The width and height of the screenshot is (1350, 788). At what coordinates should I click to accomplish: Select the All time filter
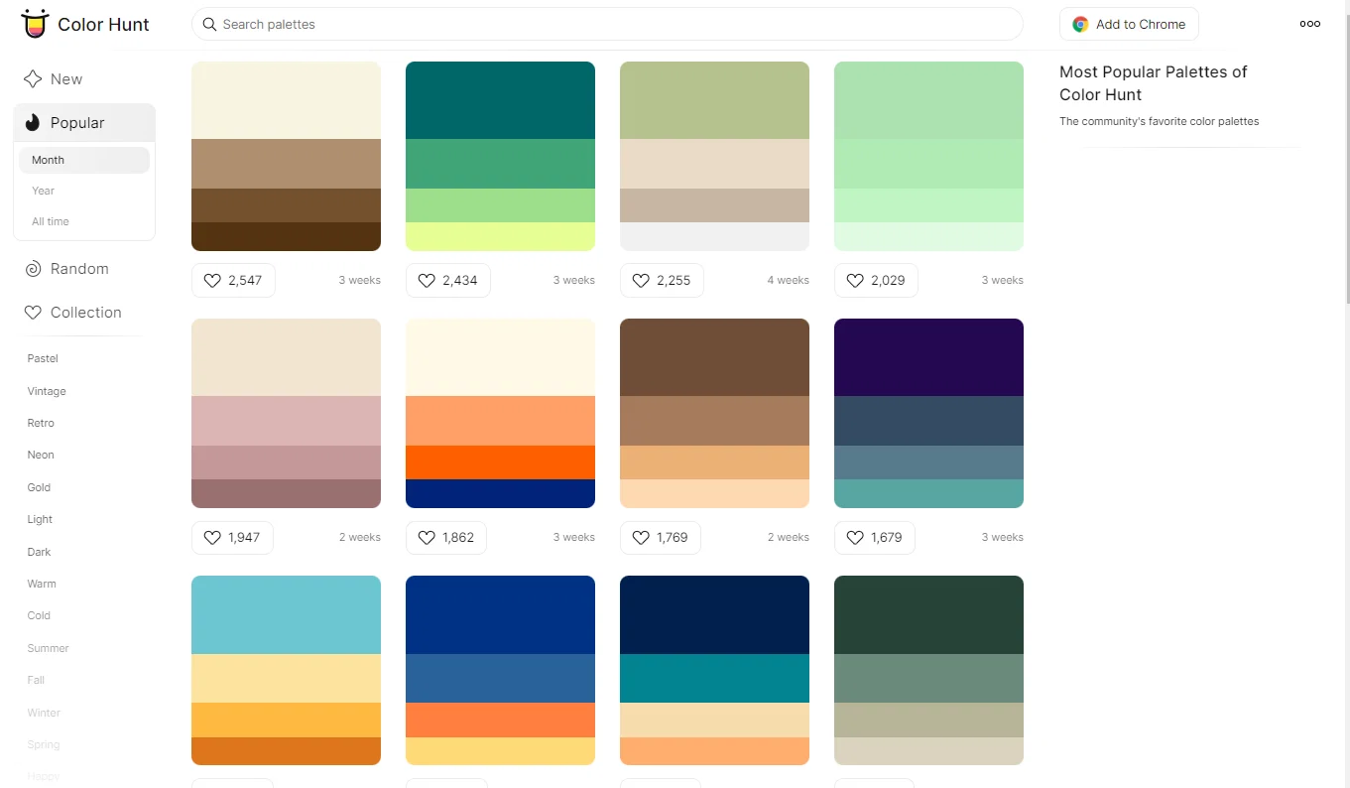click(x=84, y=221)
